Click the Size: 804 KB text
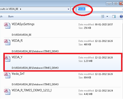Screen dimensions: 123x107 (85, 78)
